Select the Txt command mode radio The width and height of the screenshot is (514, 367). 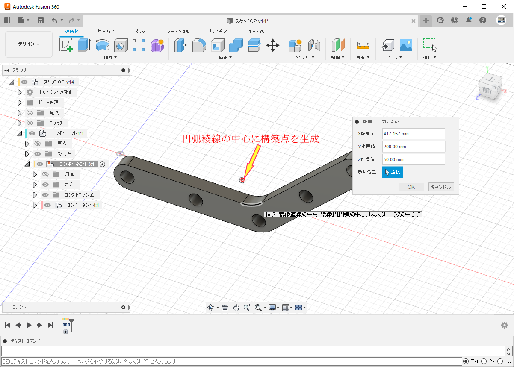pyautogui.click(x=466, y=361)
